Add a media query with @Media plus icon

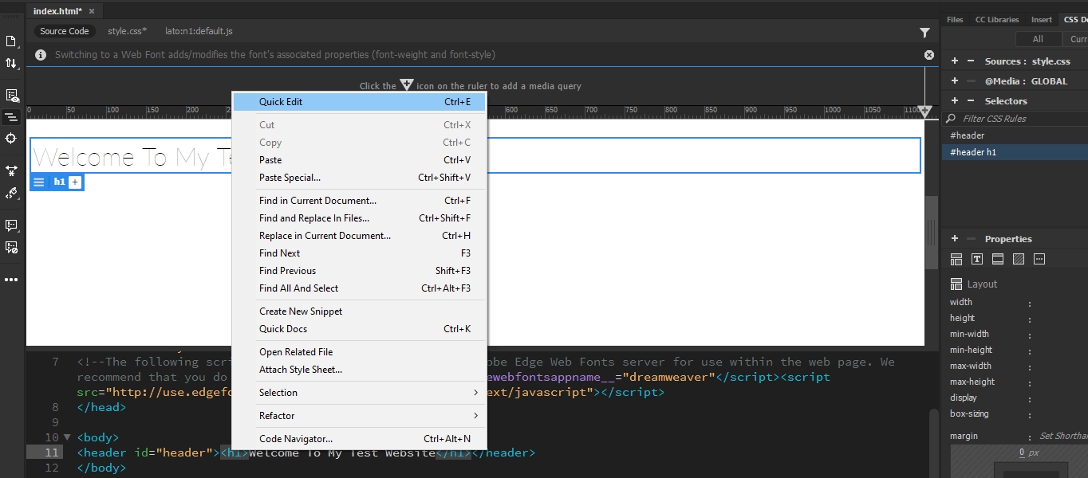coord(955,81)
